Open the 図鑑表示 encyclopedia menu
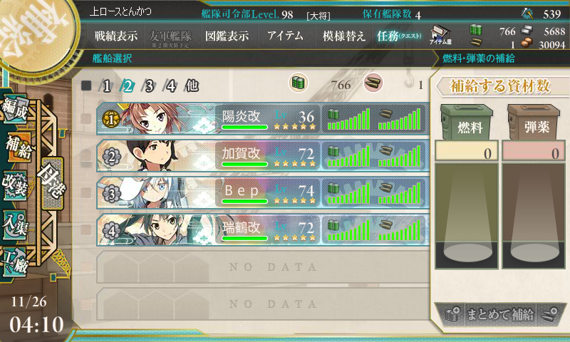Screen dimensions: 570x342 point(227,36)
